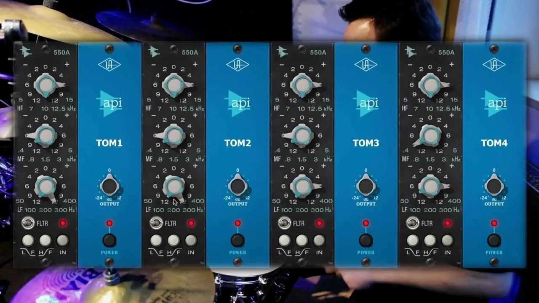Flip the FLTR toggle switch on TOM1
The width and height of the screenshot is (539, 303).
point(27,223)
